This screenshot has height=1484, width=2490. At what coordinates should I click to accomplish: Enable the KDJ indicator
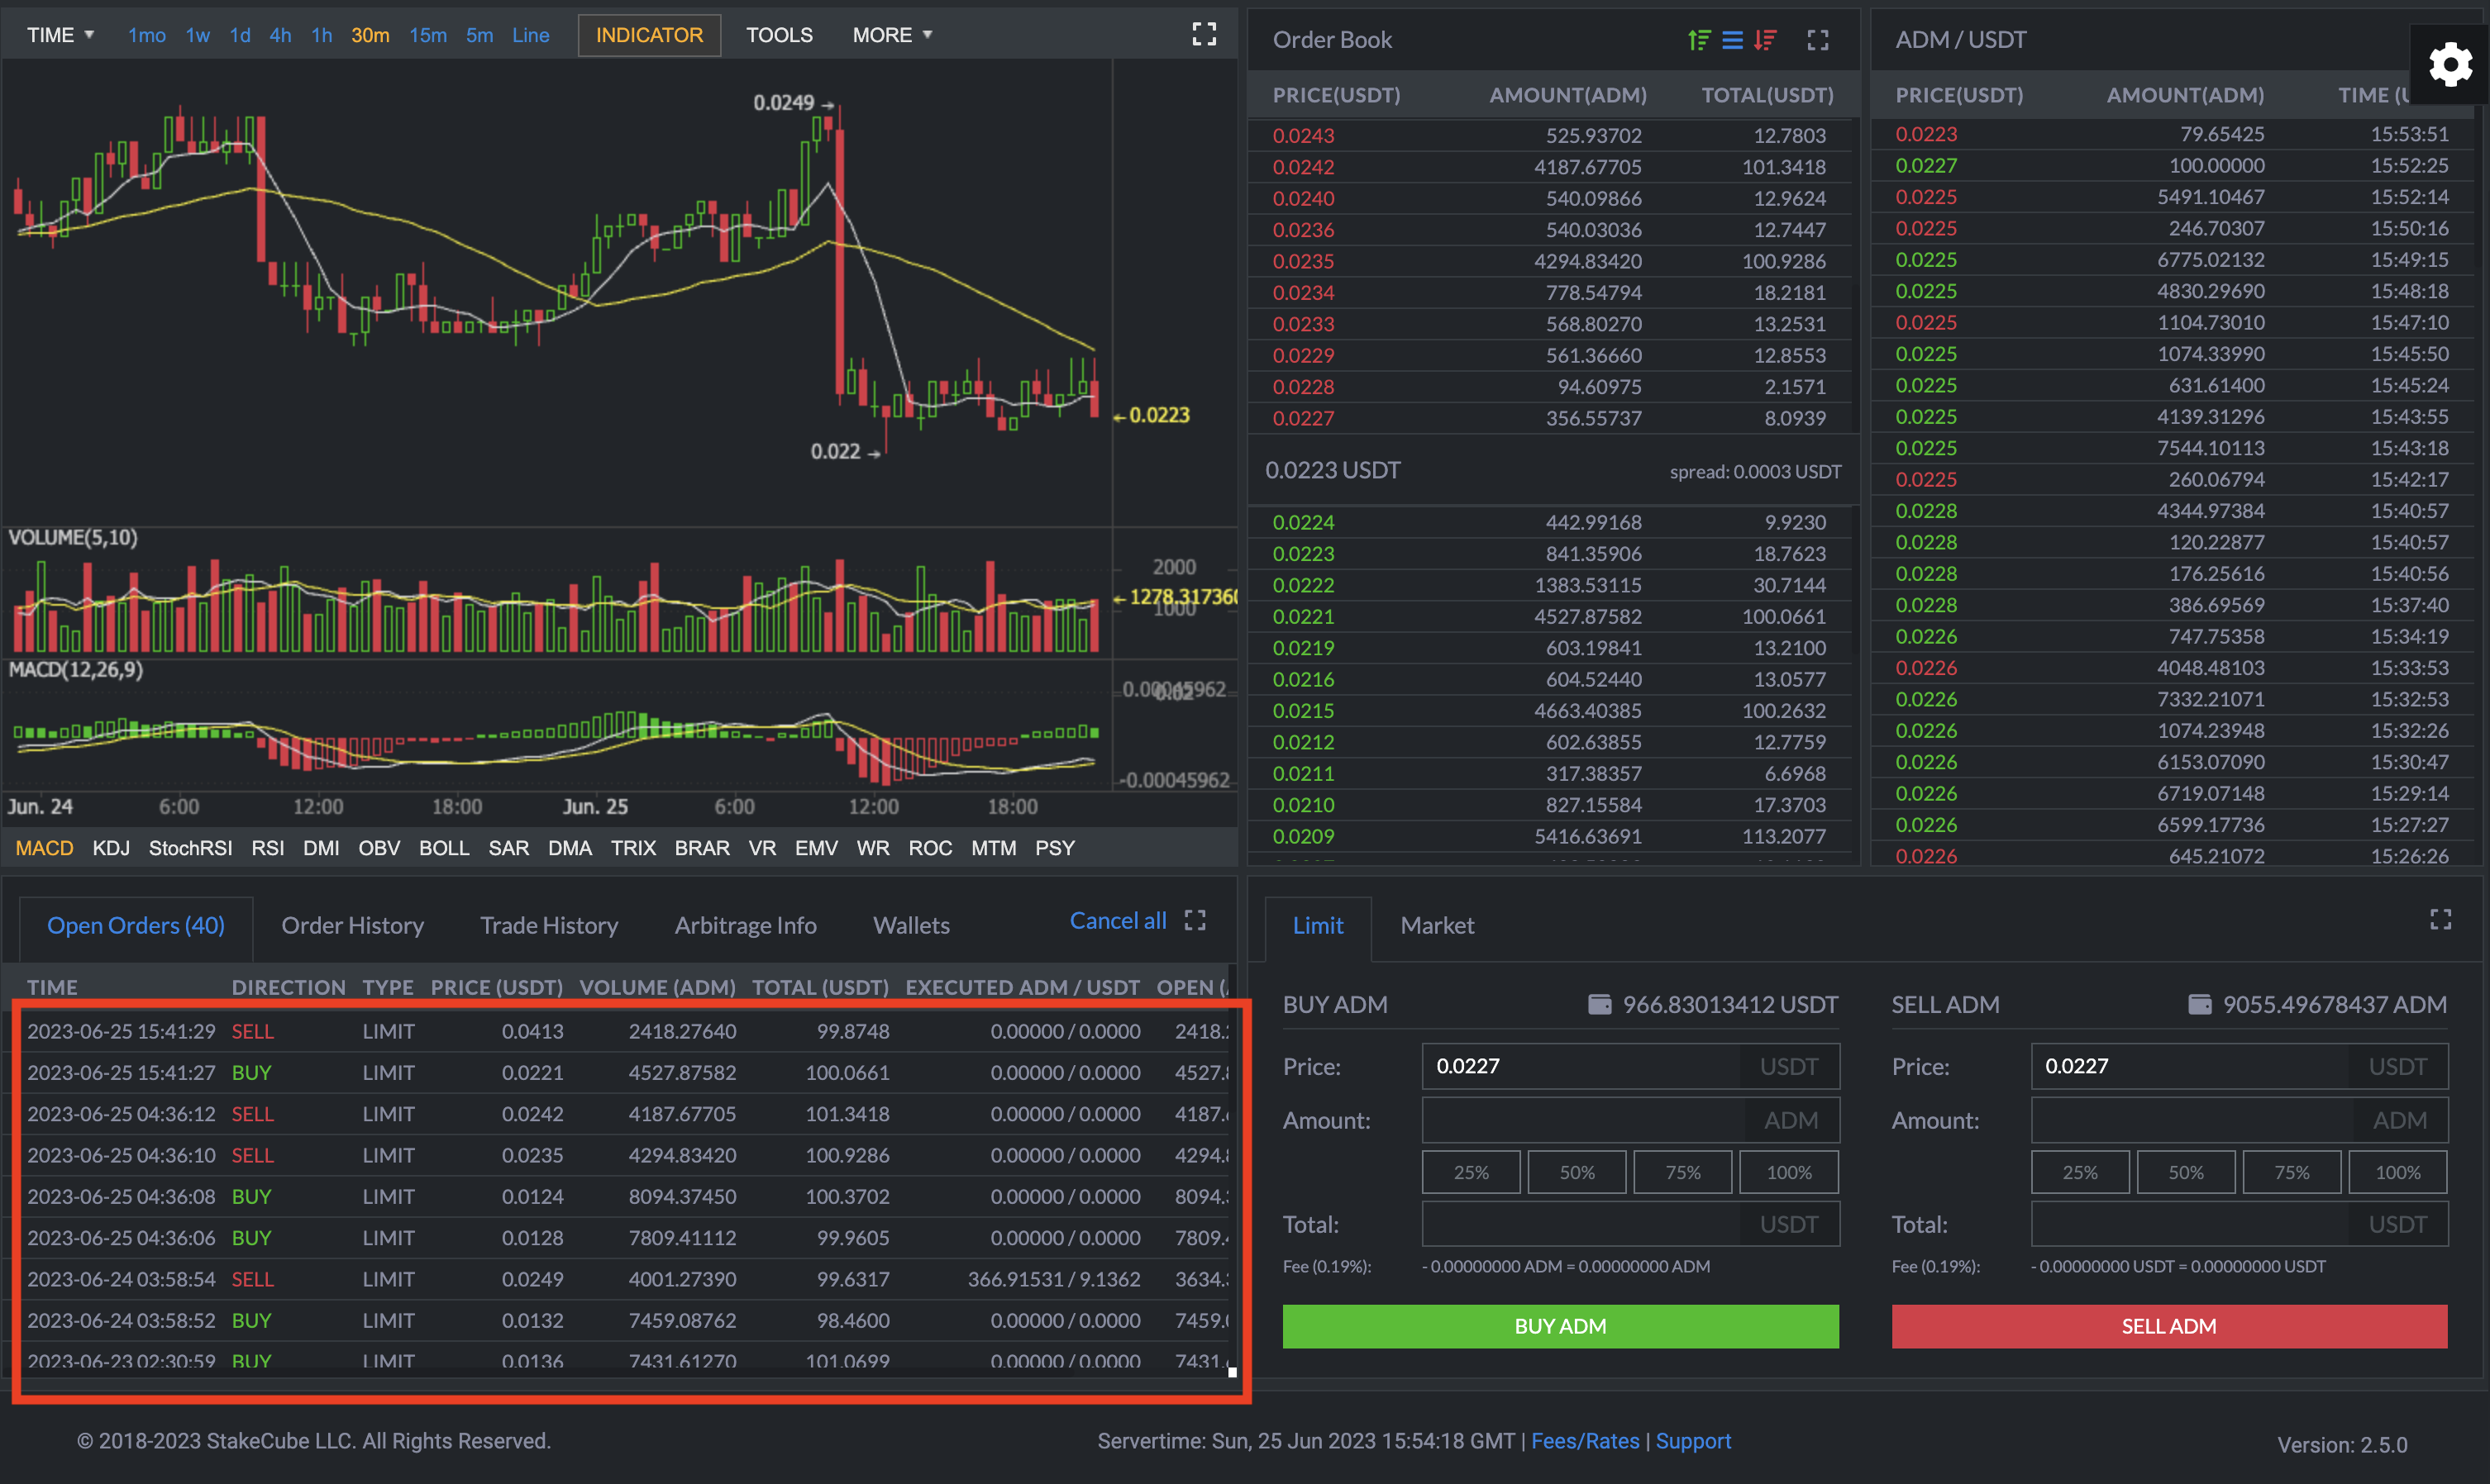pos(111,848)
